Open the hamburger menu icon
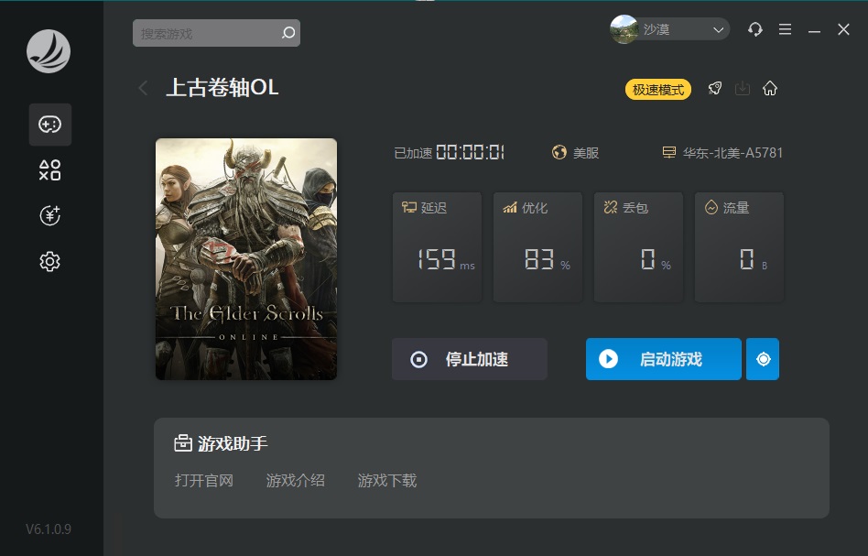 pos(785,29)
